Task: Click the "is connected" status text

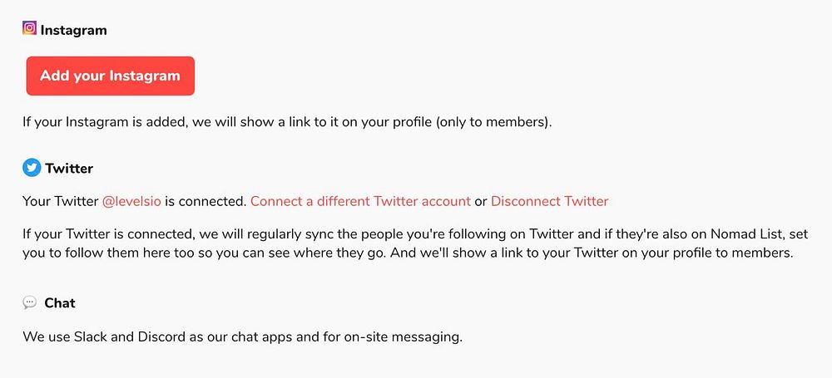Action: click(206, 201)
